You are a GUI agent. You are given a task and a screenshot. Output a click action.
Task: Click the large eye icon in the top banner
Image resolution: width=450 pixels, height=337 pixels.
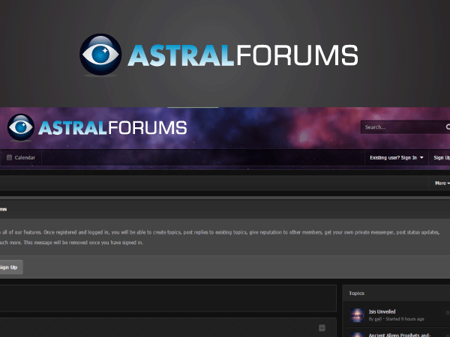coord(100,55)
